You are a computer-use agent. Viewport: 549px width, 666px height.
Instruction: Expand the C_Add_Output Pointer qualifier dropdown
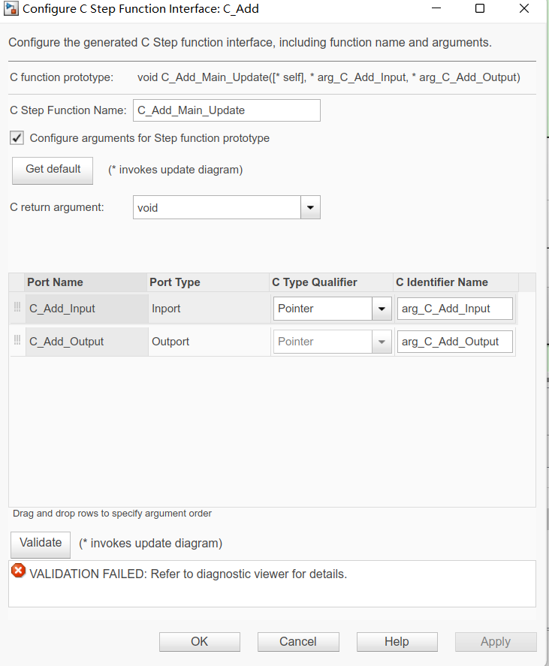point(382,342)
